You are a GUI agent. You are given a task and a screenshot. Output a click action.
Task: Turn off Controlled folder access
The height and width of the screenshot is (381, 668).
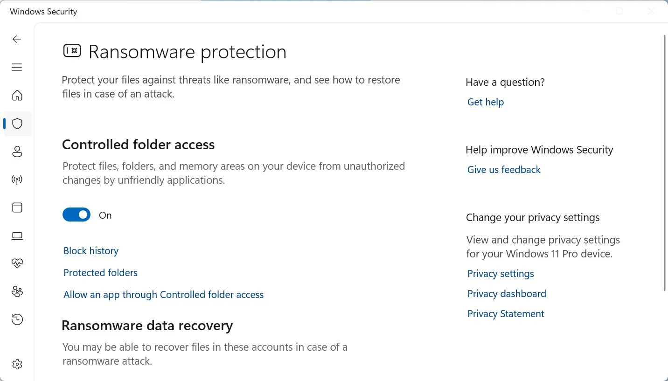click(77, 215)
